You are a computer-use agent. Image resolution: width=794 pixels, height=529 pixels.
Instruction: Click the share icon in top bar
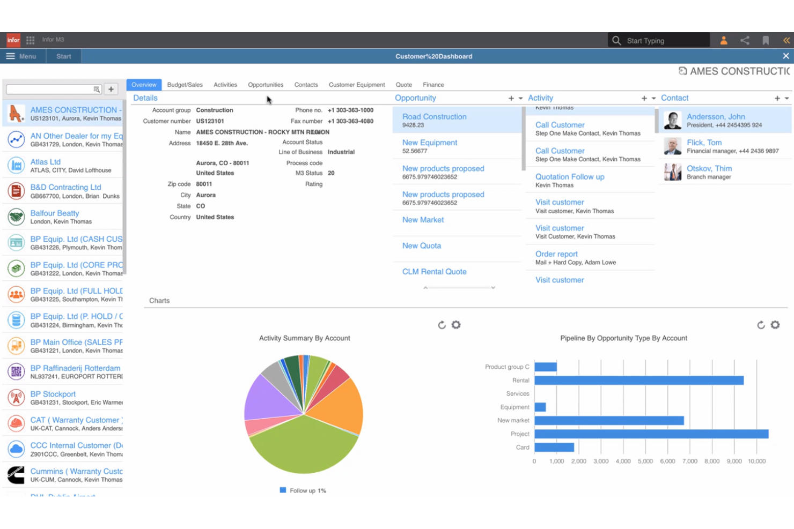tap(745, 41)
